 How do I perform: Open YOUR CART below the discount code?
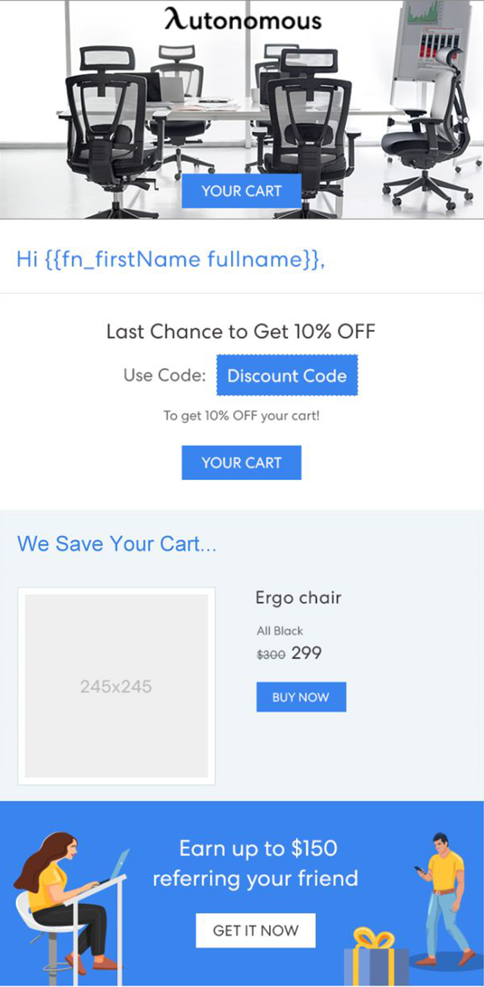point(241,463)
